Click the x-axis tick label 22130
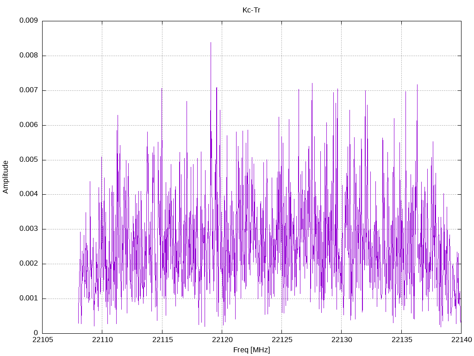Viewport: 474px width, 356px height. tap(342, 340)
